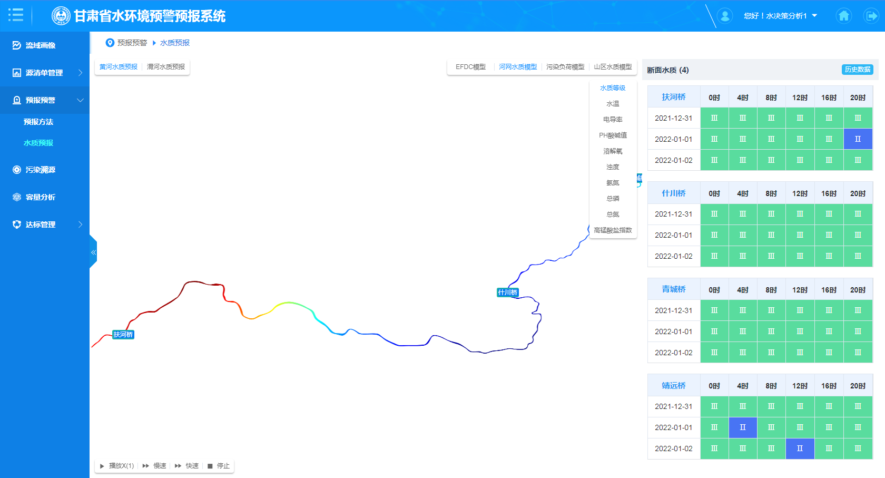The image size is (885, 478).
Task: Open the 预报方法 submenu item
Action: (38, 122)
